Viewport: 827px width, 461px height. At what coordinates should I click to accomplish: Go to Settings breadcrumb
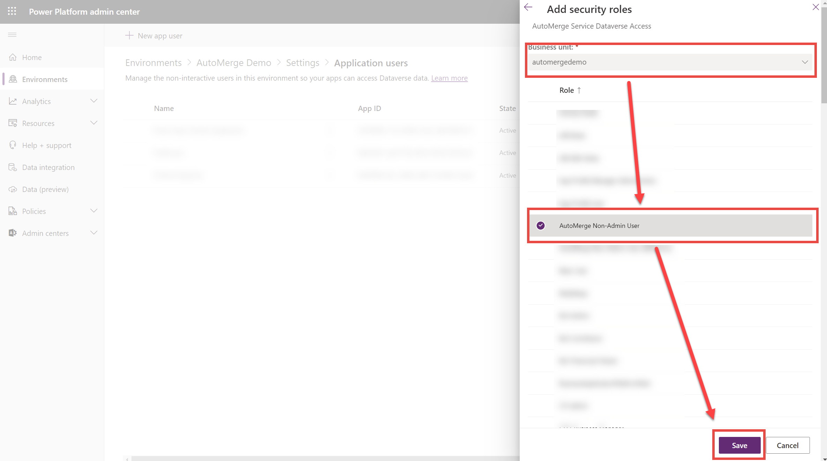303,63
